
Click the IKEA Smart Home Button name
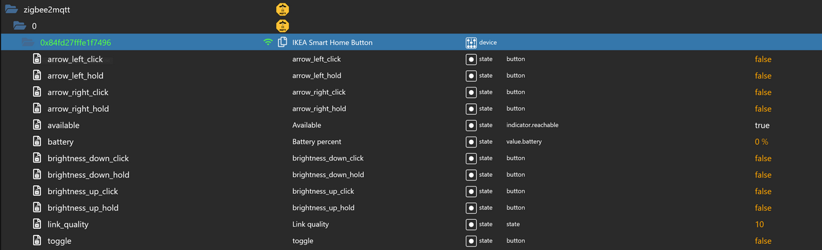pos(332,42)
